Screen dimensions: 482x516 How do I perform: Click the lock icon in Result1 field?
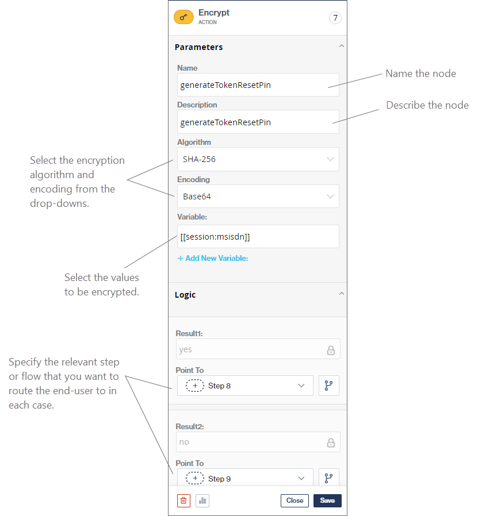point(331,350)
